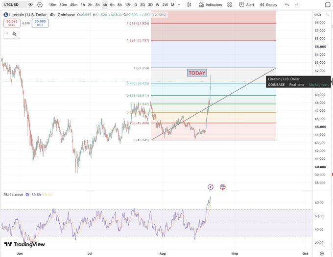Click the 1 (52.354) Fibonacci level label
Viewport: 333px width, 257px height.
pos(141,68)
